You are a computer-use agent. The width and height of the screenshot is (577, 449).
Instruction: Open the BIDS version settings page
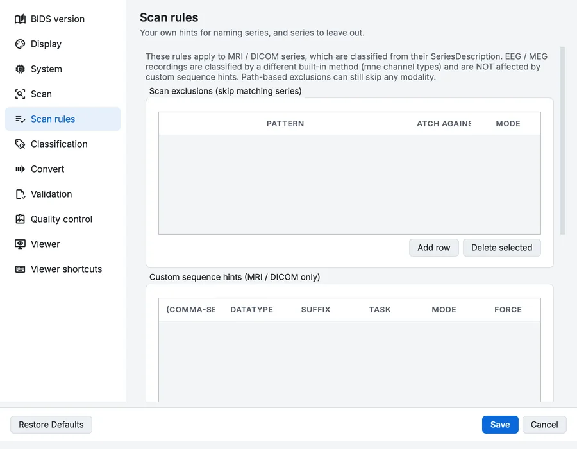[63, 19]
